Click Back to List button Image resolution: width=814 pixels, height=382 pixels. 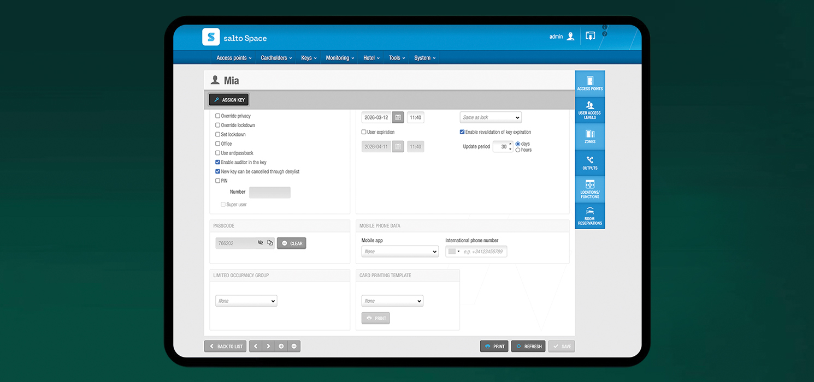pos(225,346)
